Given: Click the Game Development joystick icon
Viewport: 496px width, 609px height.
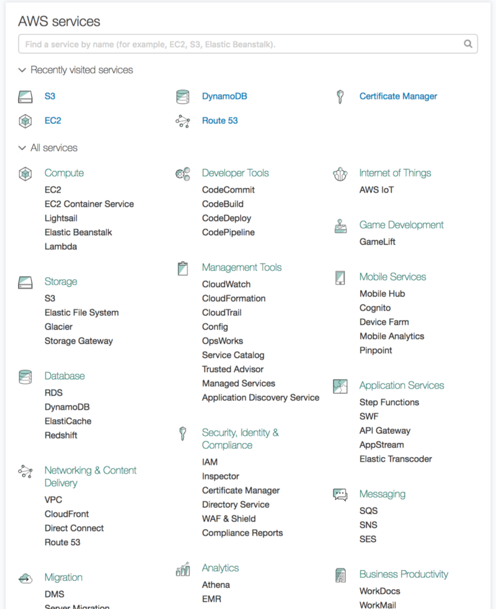Looking at the screenshot, I should pos(340,226).
